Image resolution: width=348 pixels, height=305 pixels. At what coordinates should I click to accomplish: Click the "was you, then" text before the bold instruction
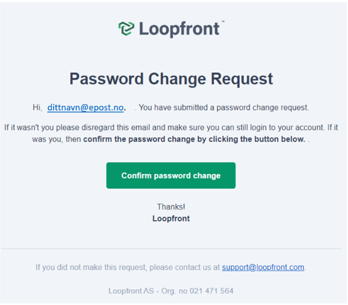click(57, 139)
